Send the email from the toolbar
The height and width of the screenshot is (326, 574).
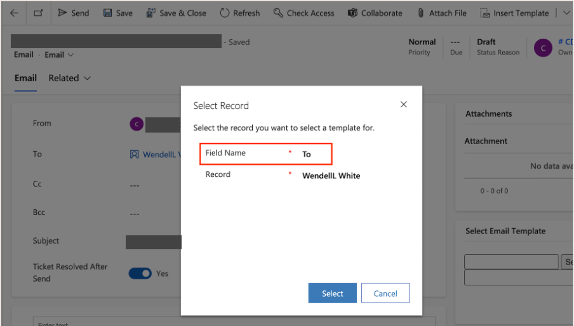(73, 13)
